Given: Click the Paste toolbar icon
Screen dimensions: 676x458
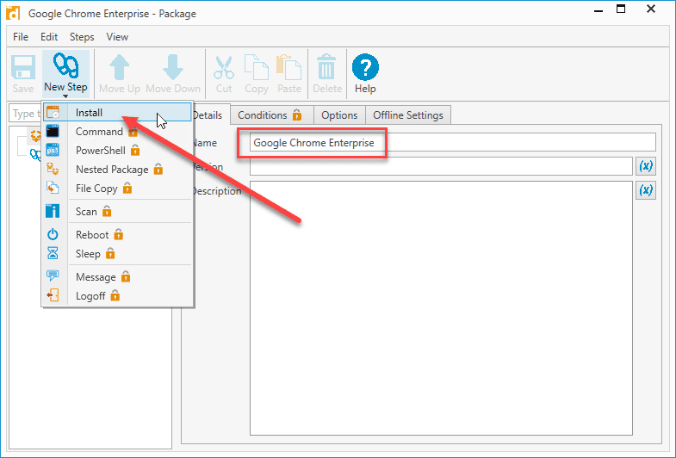Looking at the screenshot, I should click(288, 67).
